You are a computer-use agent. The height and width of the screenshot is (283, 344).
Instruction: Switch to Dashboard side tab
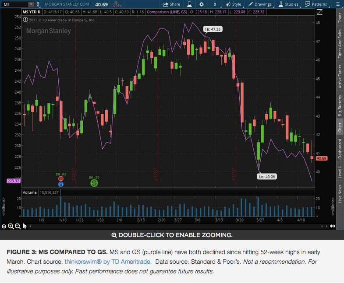point(340,149)
